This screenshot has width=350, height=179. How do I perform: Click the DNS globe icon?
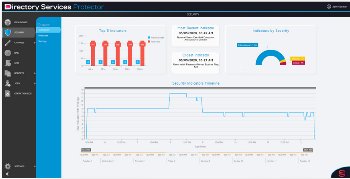[x=8, y=53]
